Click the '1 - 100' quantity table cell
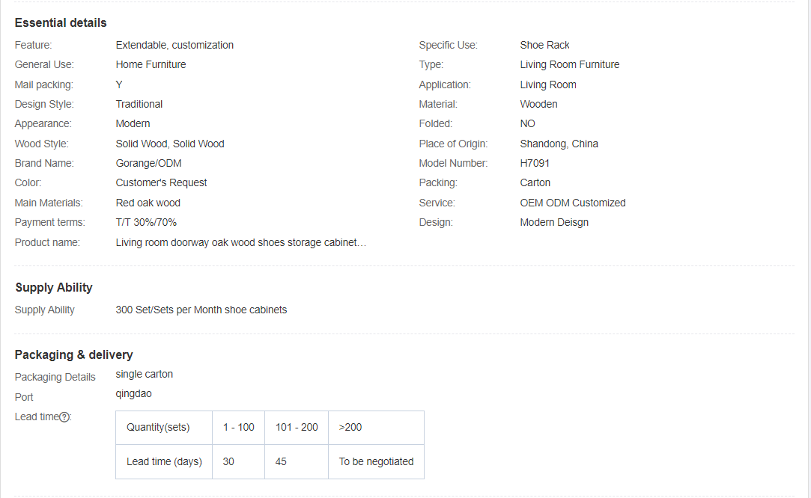This screenshot has width=811, height=498. point(238,428)
